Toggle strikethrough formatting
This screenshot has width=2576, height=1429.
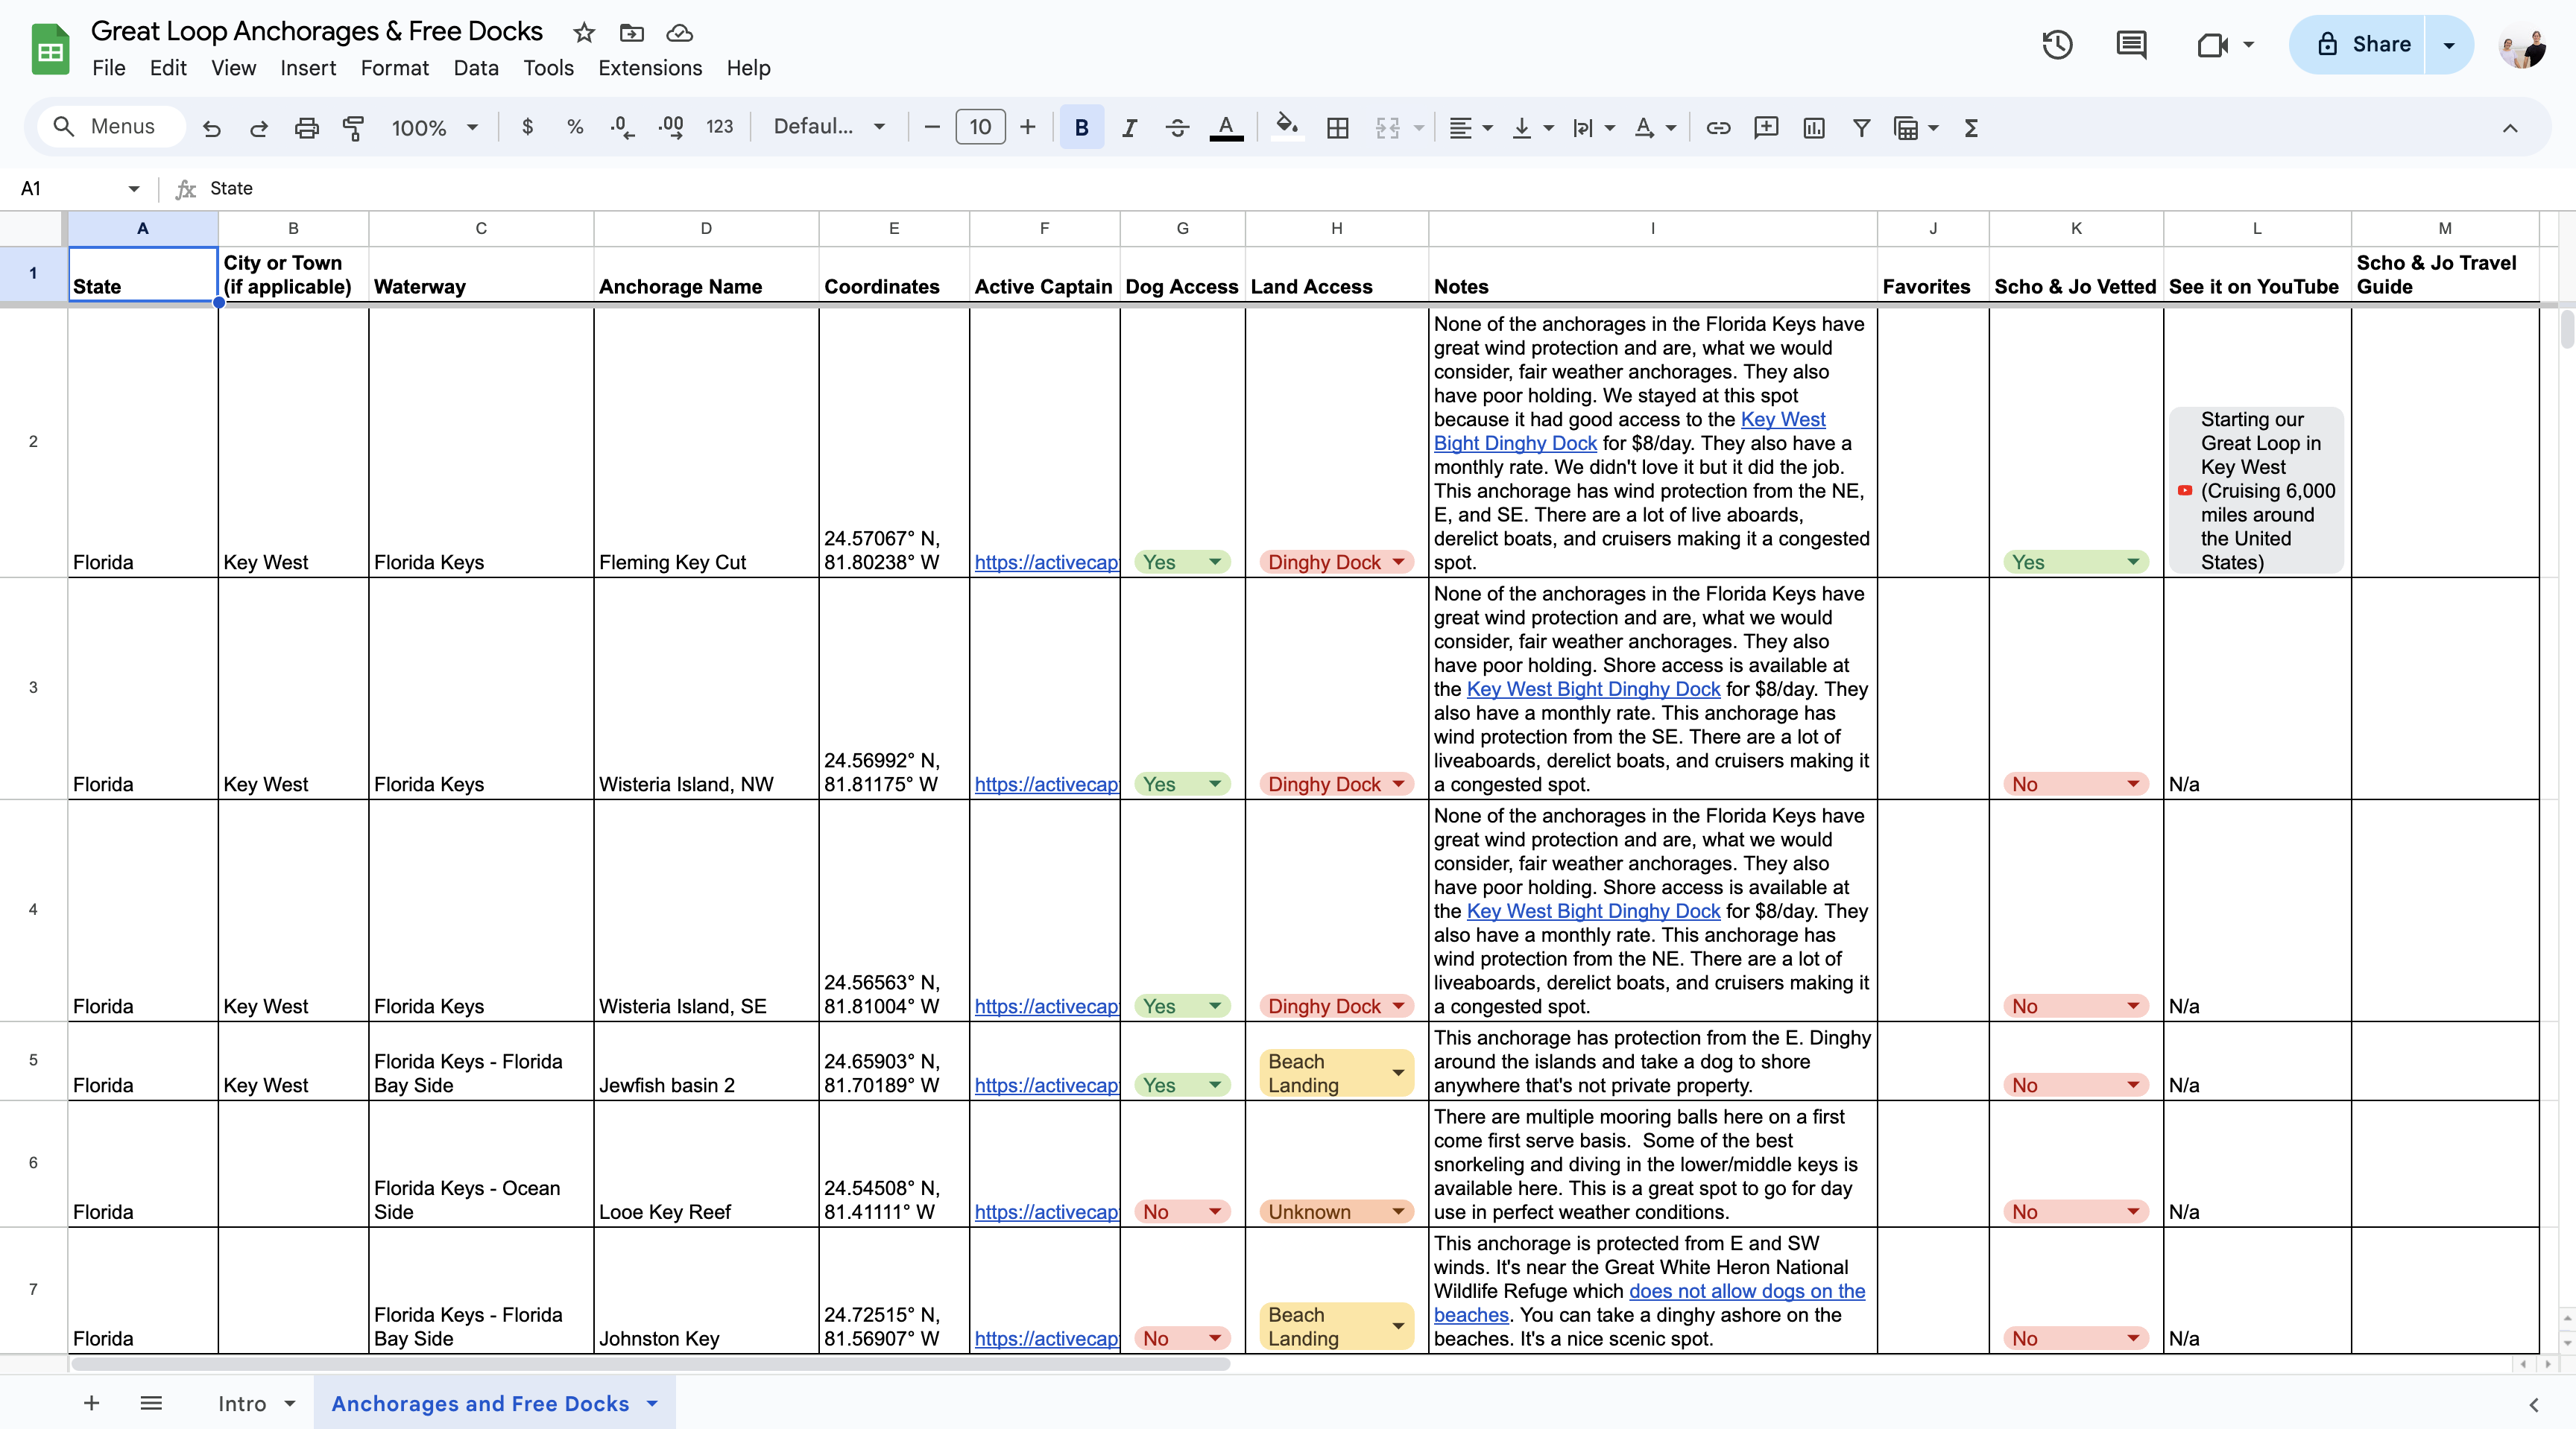[1177, 127]
